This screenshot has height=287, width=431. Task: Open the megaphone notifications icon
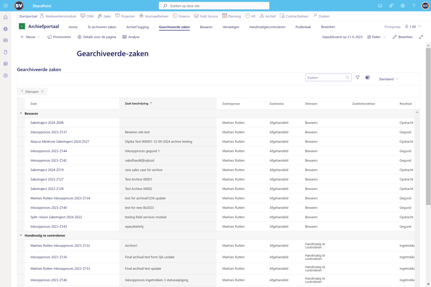coord(380,6)
